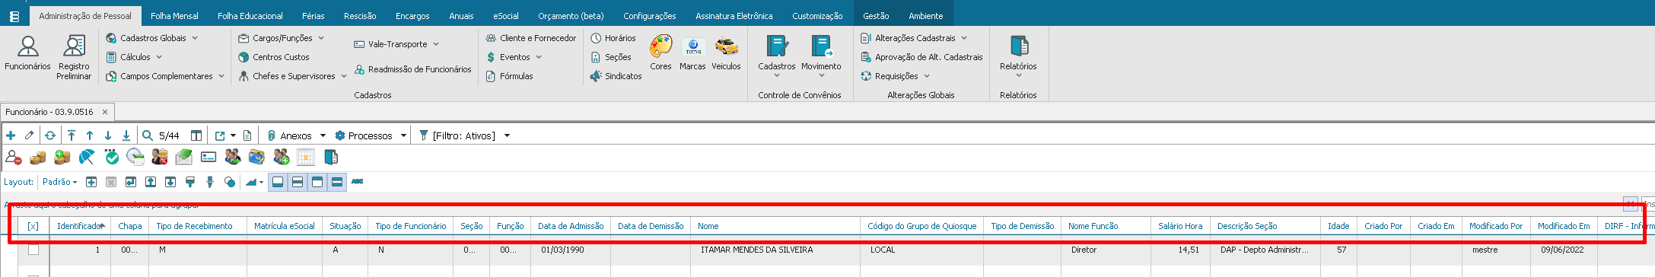Click the credit cards icon
Image resolution: width=1655 pixels, height=277 pixels.
(257, 158)
